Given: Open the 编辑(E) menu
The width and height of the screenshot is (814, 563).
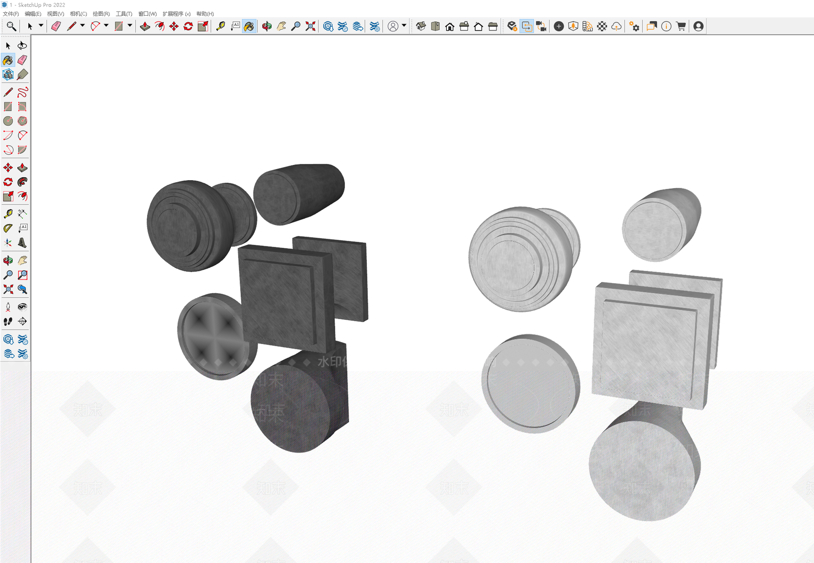Looking at the screenshot, I should 33,14.
